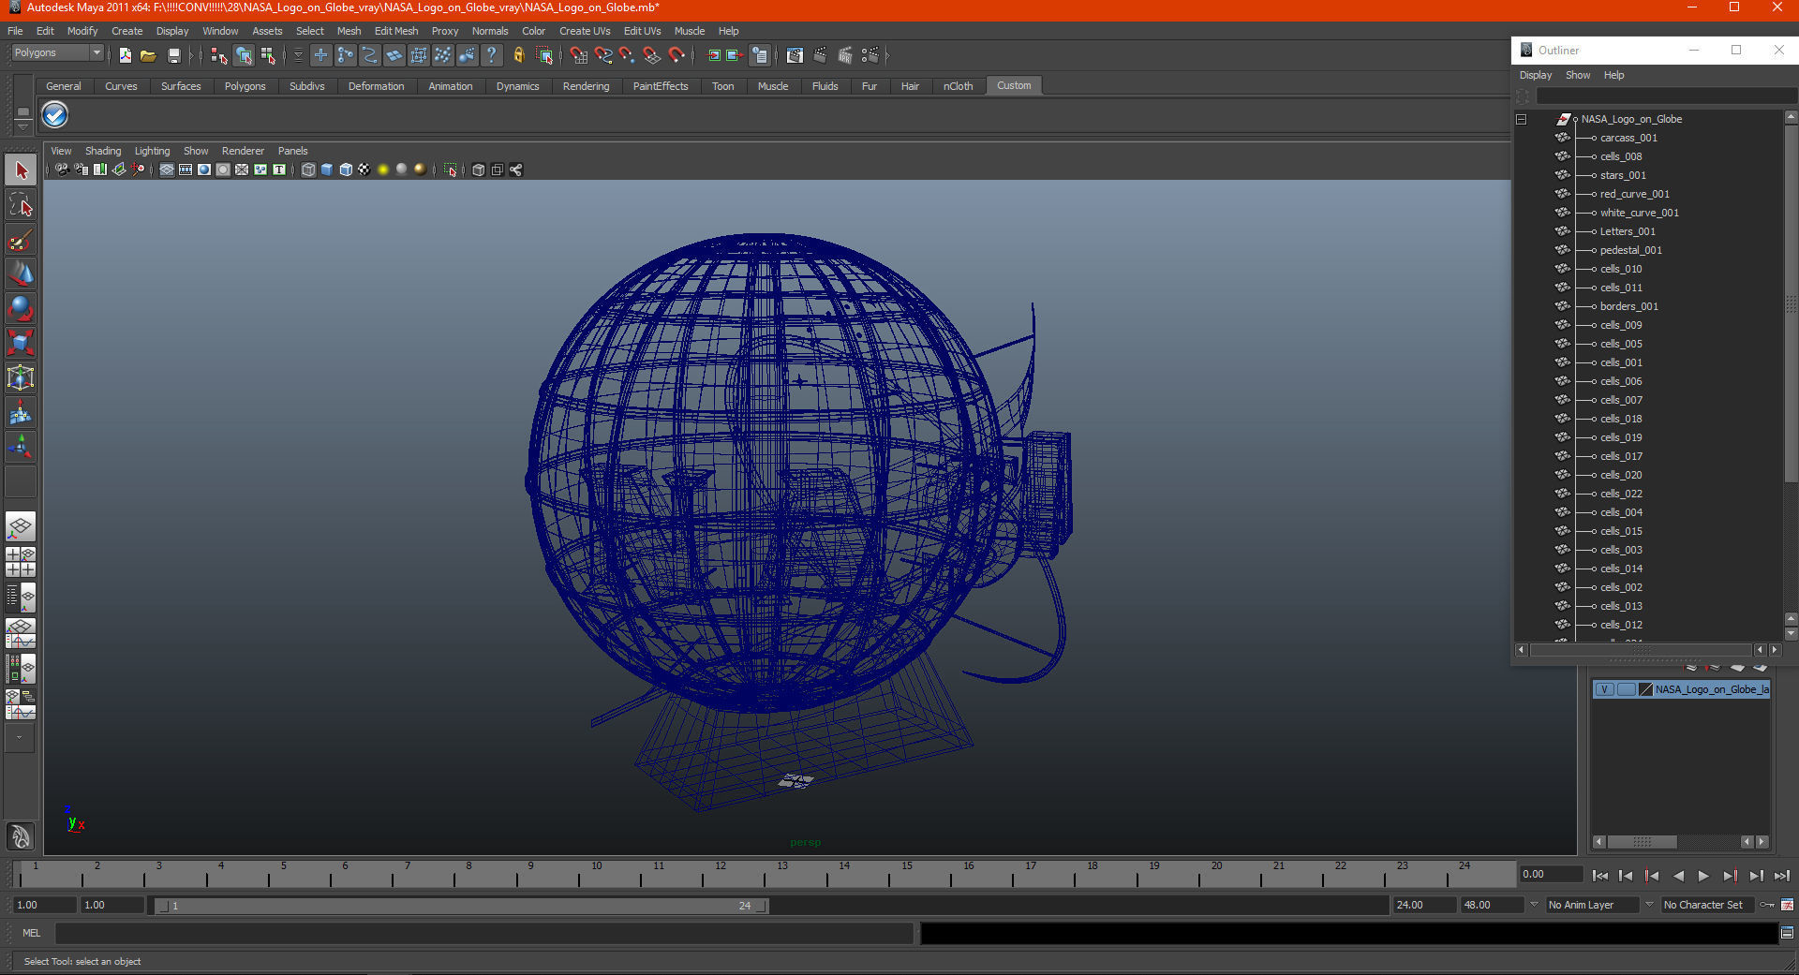Create a new scene
Screen dimensions: 1799x975
coord(126,55)
